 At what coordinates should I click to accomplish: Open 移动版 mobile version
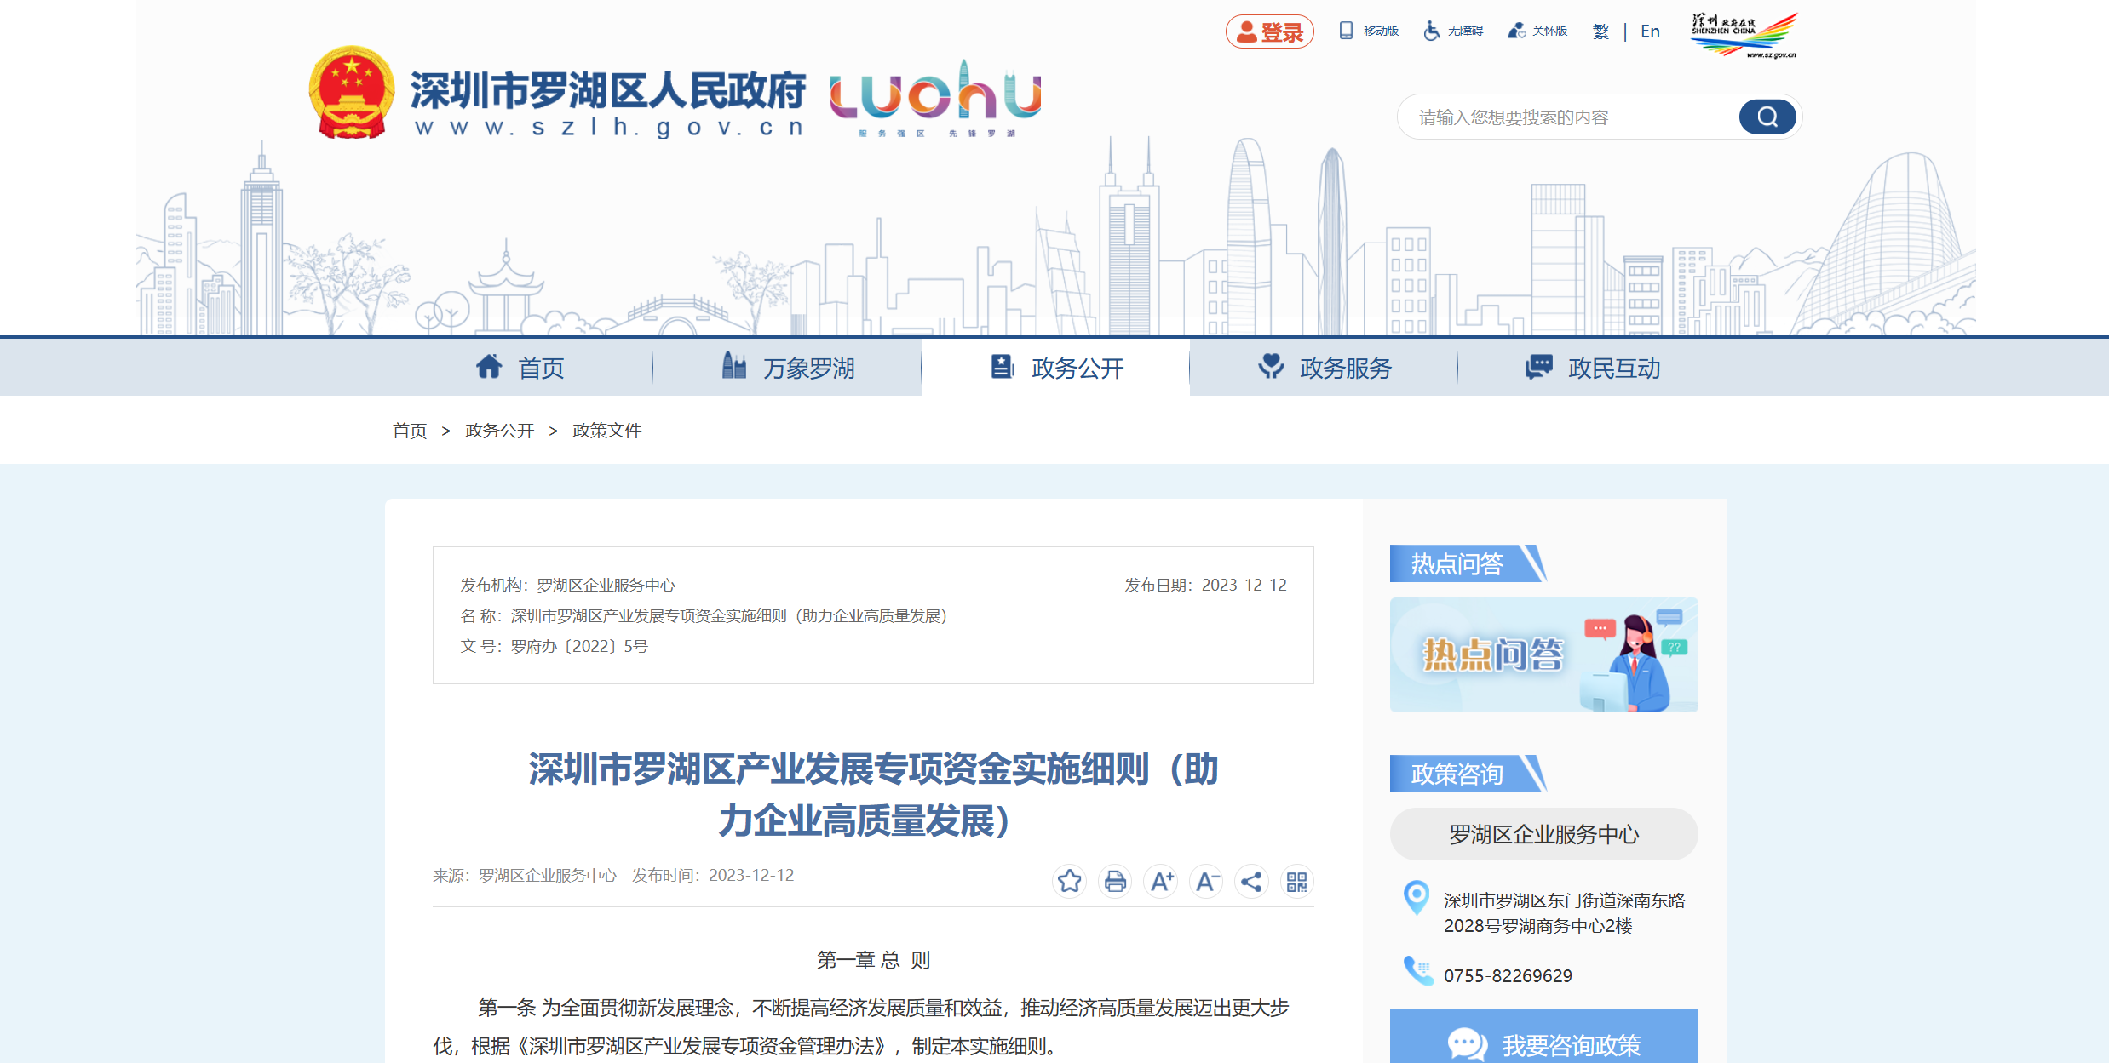click(1368, 30)
